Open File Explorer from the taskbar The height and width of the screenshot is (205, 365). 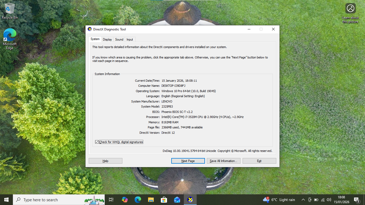coord(151,200)
